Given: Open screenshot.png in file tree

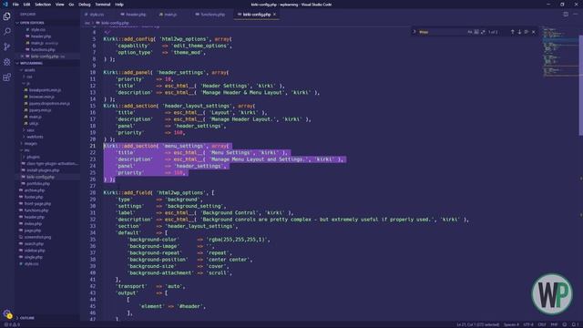Looking at the screenshot, I should click(x=37, y=237).
